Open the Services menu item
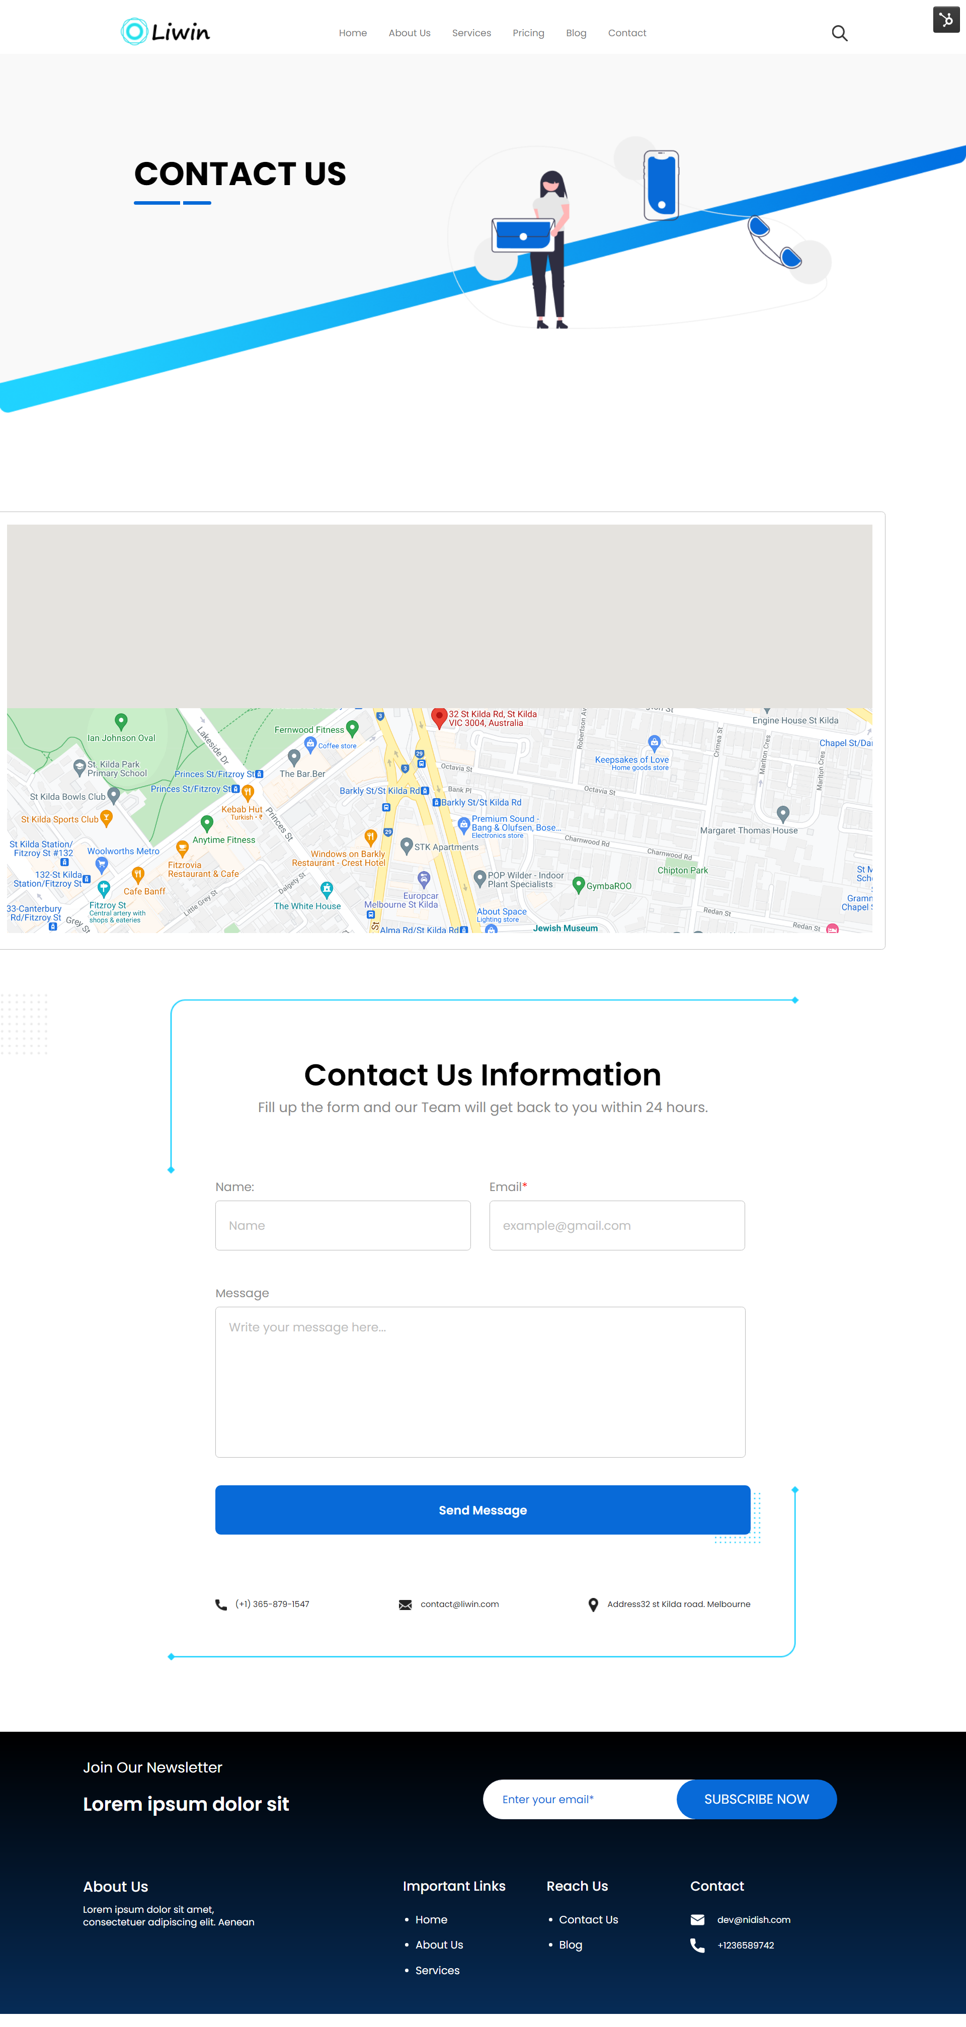This screenshot has width=966, height=2027. (x=471, y=33)
